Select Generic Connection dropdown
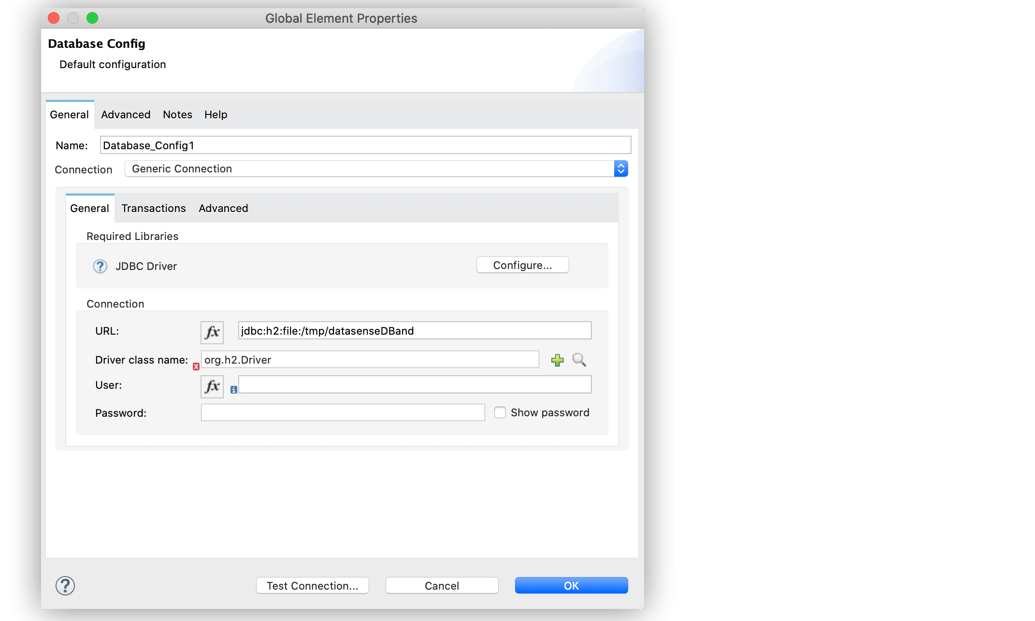Image resolution: width=1035 pixels, height=621 pixels. (x=376, y=169)
